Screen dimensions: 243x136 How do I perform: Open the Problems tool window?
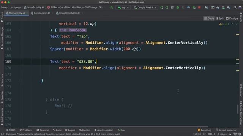pyautogui.click(x=26, y=130)
